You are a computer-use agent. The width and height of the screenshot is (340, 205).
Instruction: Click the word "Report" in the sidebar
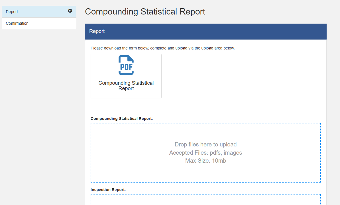coord(12,12)
